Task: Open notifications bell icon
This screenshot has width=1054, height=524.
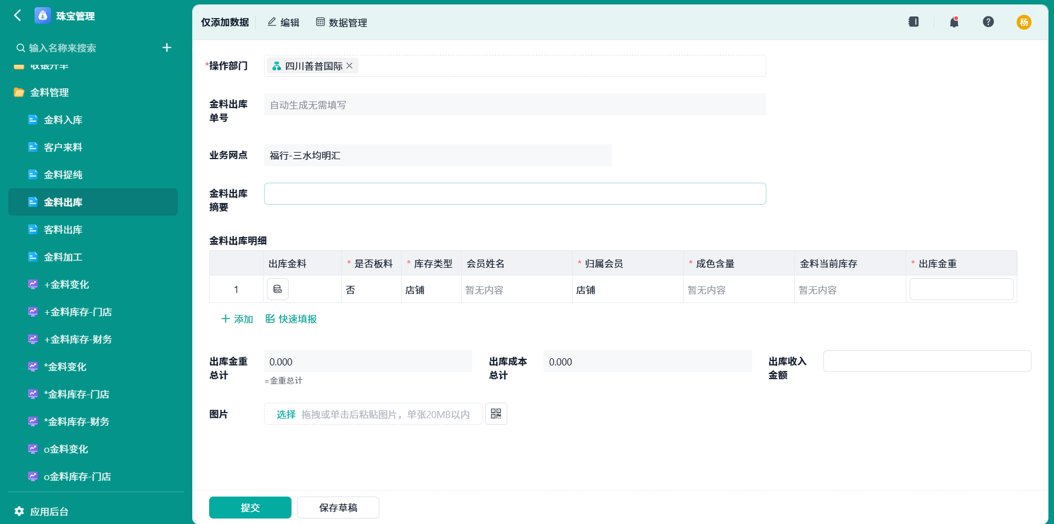Action: [954, 22]
